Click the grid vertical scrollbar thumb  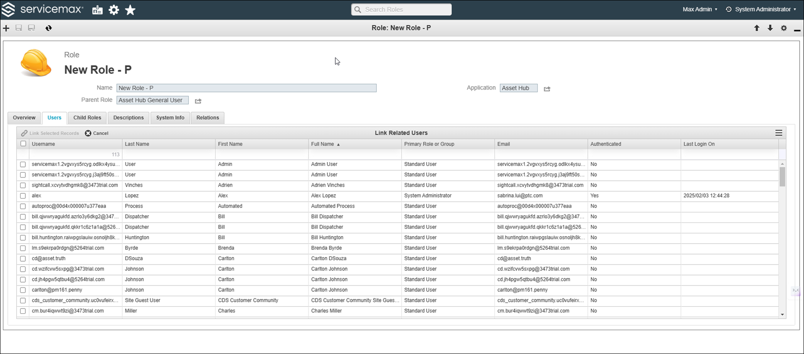(x=782, y=177)
